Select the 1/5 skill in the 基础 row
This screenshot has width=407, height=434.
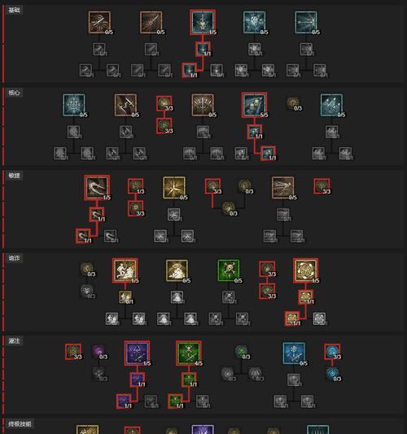tap(203, 23)
